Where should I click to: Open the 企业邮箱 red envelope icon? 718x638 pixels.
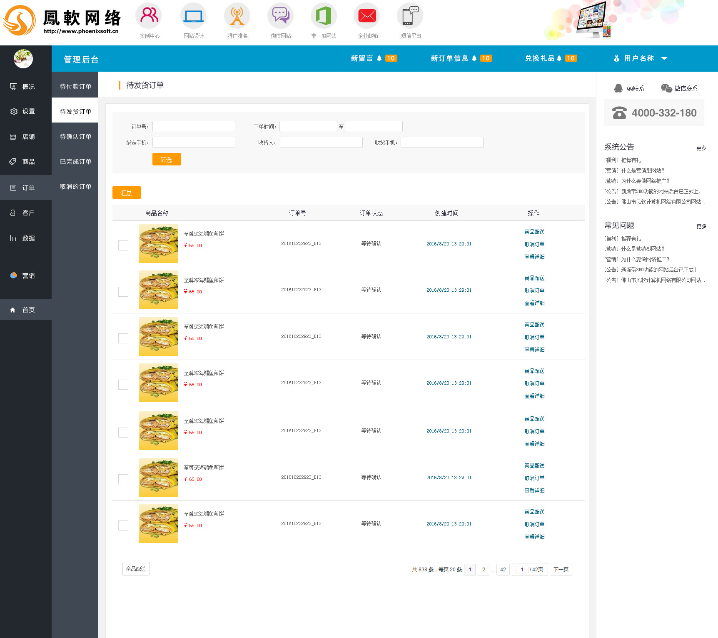coord(367,16)
